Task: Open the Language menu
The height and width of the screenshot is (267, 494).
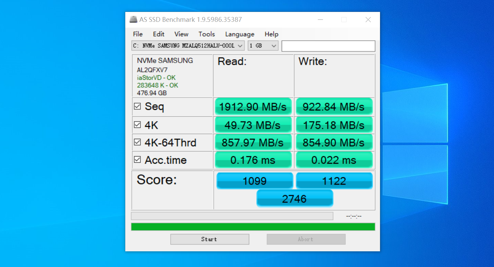Action: [239, 34]
